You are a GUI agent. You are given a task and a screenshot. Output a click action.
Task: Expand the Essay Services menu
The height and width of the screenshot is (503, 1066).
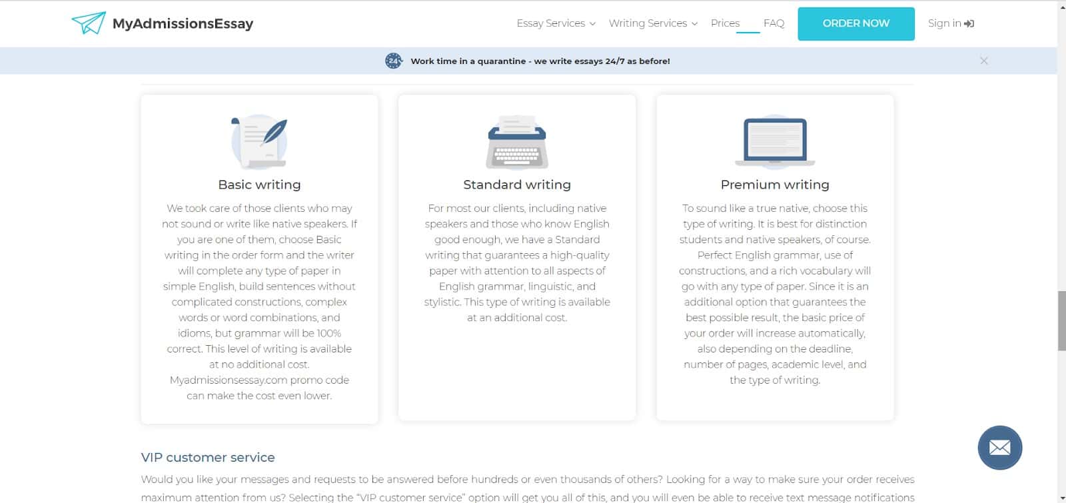556,23
